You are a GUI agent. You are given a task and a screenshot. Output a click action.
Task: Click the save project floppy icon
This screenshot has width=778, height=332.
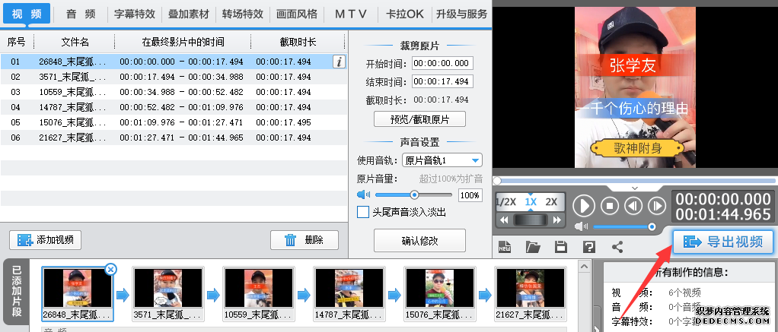coord(561,247)
